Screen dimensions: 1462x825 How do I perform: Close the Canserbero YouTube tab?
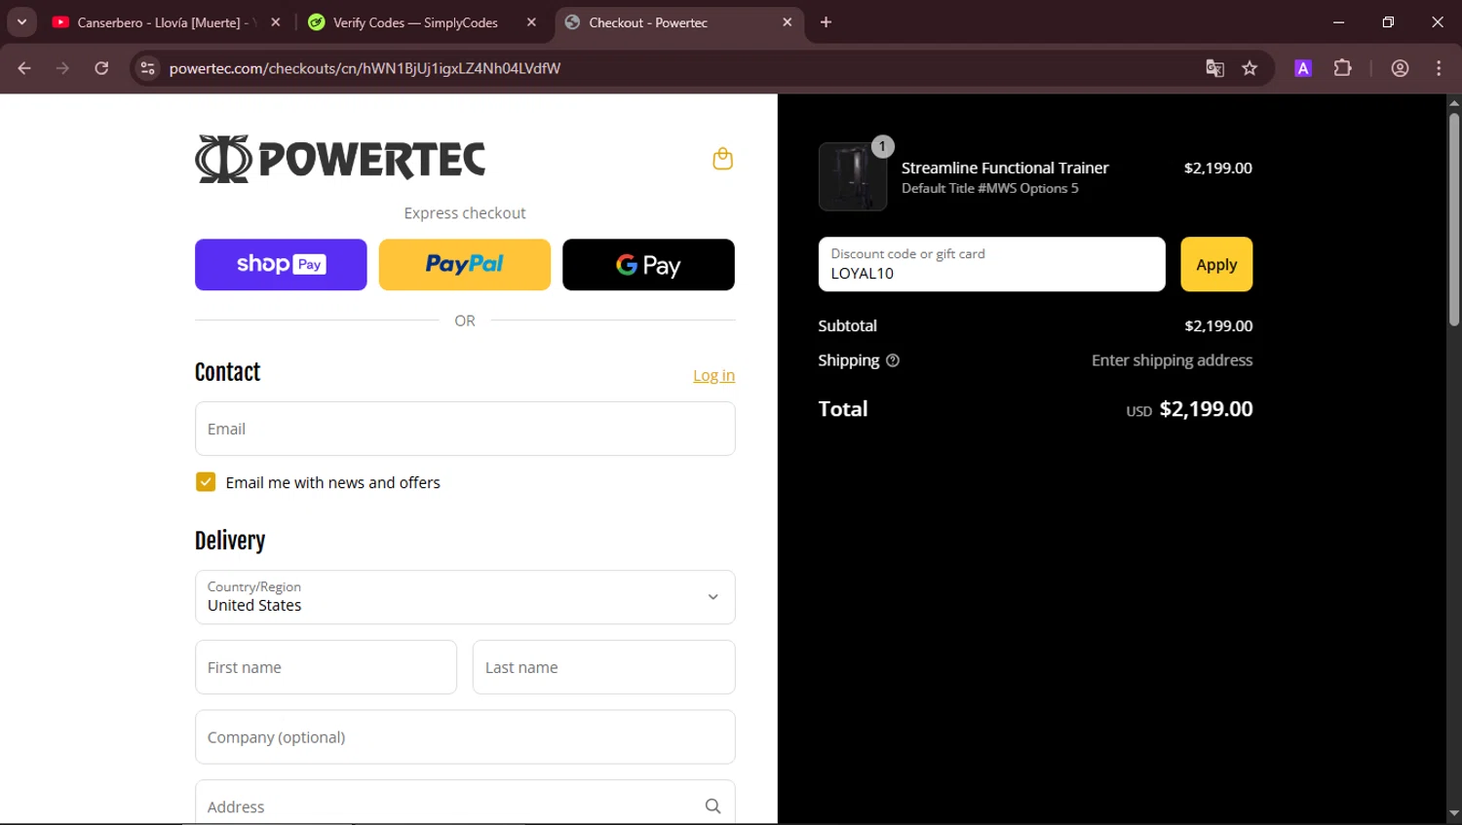(276, 22)
